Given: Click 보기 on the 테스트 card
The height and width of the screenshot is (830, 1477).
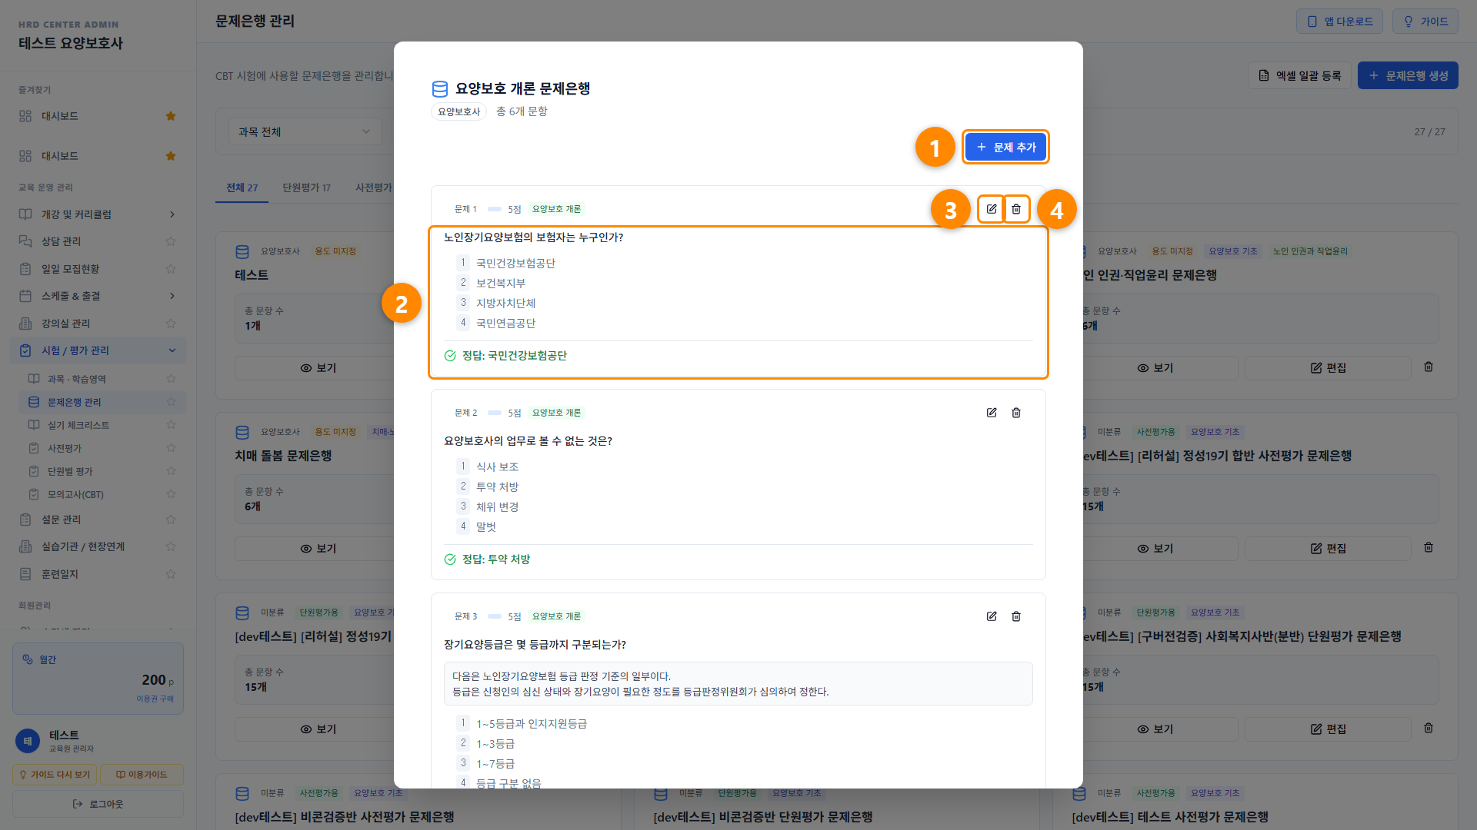Looking at the screenshot, I should 318,368.
